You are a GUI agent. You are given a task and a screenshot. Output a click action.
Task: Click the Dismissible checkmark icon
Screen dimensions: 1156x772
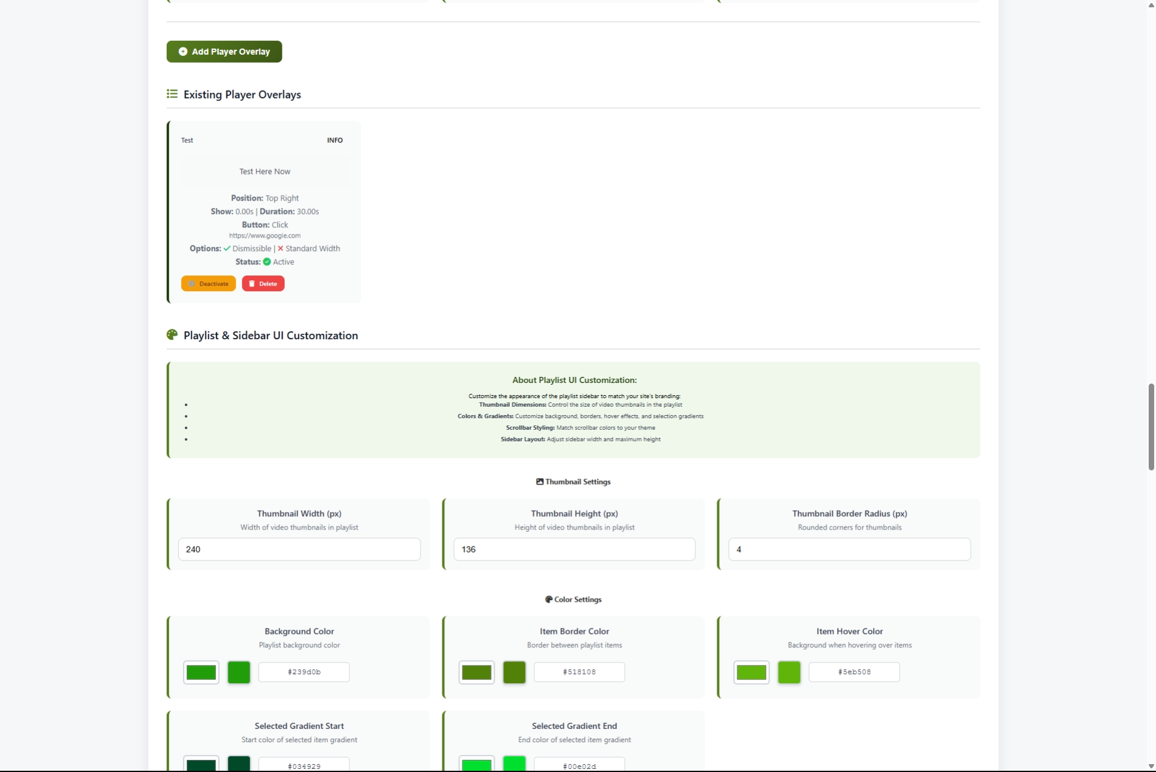(x=227, y=249)
